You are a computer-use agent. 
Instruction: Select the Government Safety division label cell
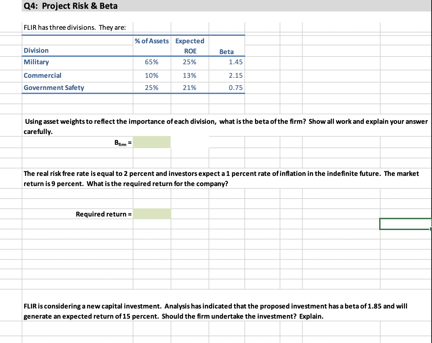tap(53, 87)
